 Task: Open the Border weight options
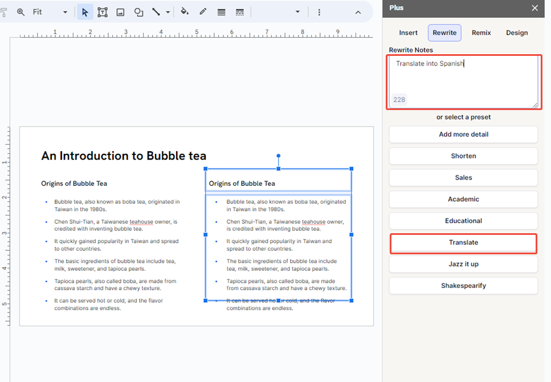tap(221, 11)
